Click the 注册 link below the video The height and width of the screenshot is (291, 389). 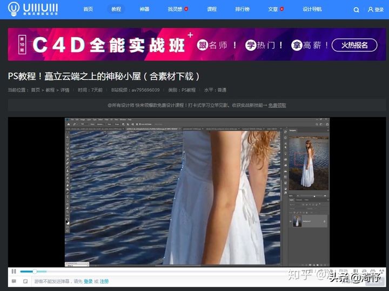click(x=104, y=281)
